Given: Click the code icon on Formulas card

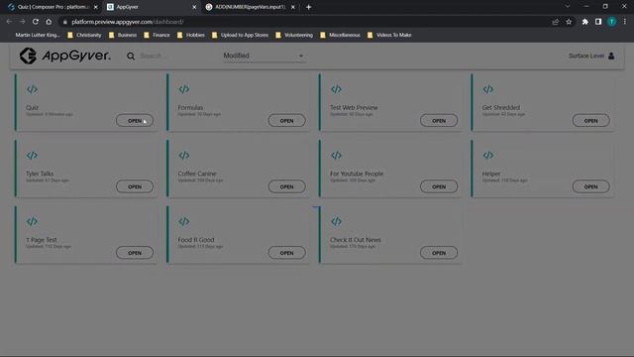Looking at the screenshot, I should (184, 89).
